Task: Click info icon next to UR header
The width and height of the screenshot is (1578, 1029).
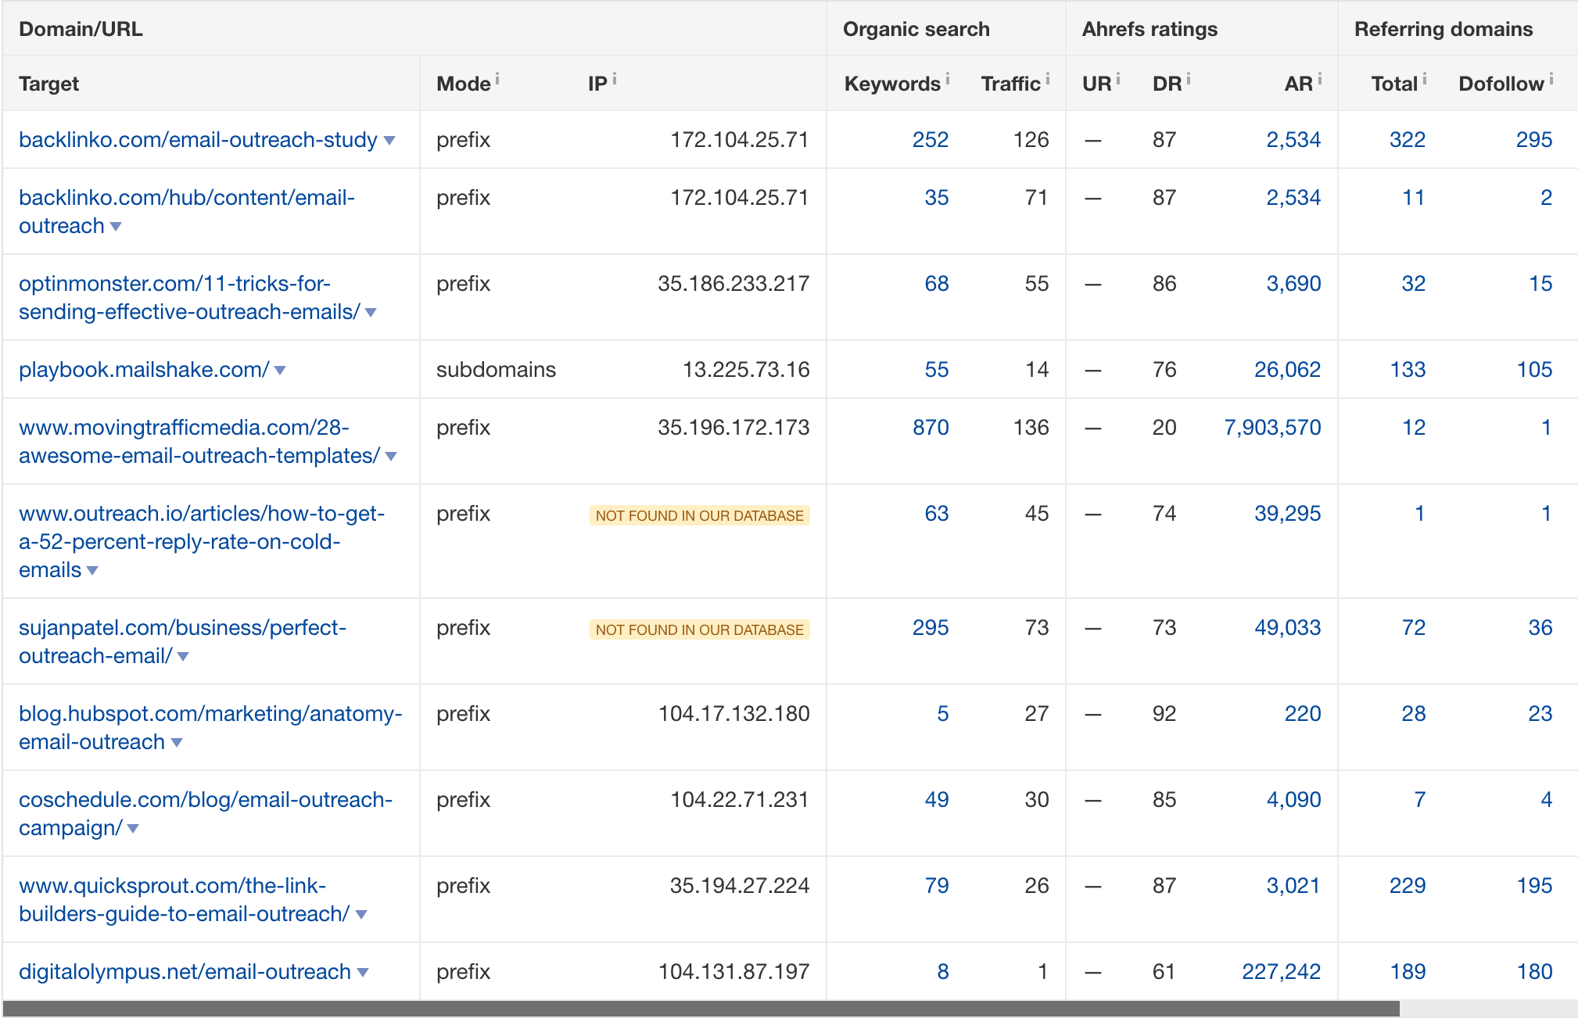Action: tap(1117, 79)
